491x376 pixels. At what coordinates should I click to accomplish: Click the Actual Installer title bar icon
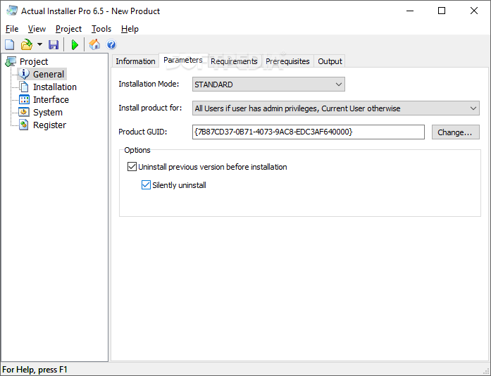[x=12, y=11]
